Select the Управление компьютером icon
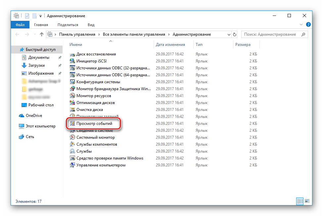 [x=72, y=165]
